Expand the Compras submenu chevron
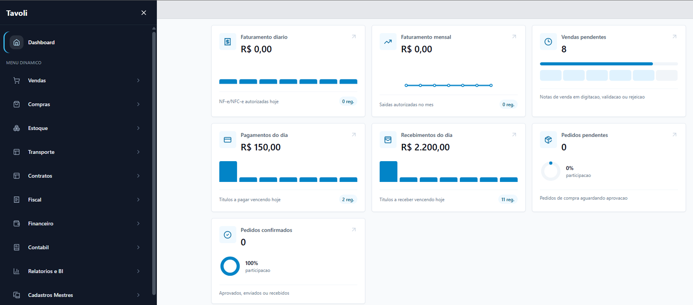This screenshot has width=693, height=305. point(138,104)
